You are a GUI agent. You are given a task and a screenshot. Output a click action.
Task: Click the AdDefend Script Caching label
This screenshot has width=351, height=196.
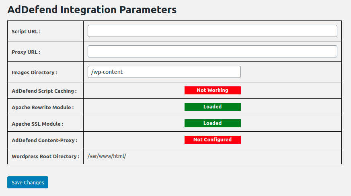[x=44, y=91]
